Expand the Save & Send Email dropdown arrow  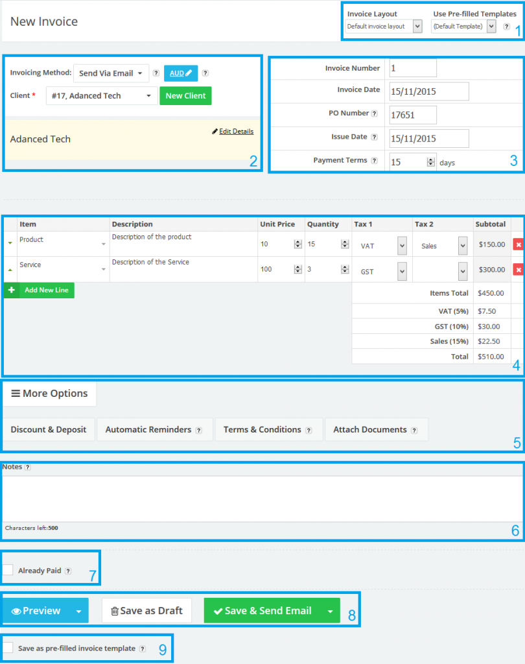[x=330, y=610]
